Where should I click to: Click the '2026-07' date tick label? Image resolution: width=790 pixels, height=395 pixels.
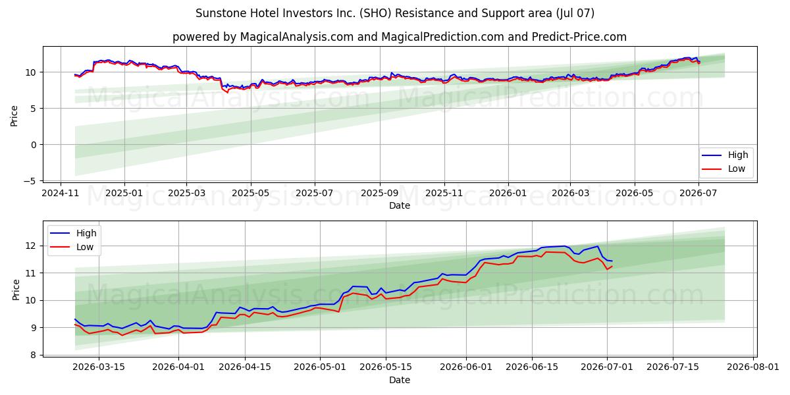click(698, 193)
